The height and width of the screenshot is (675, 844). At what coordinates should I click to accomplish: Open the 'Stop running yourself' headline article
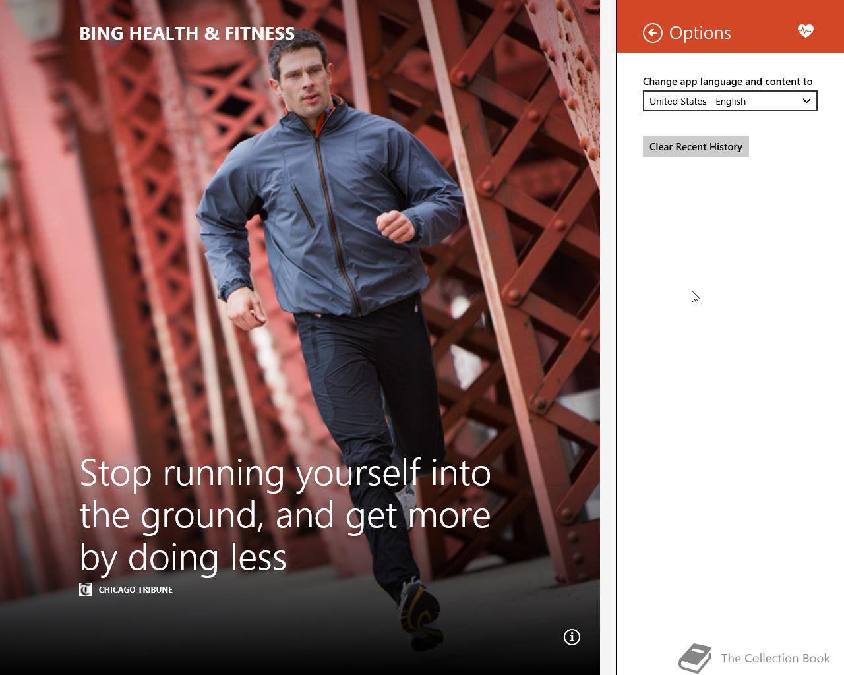pos(285,515)
